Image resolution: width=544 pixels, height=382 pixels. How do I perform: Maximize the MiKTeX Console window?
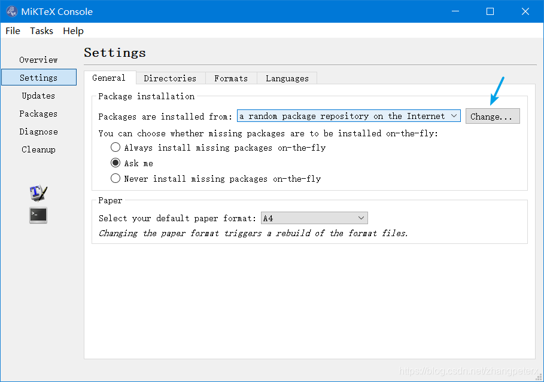click(490, 11)
